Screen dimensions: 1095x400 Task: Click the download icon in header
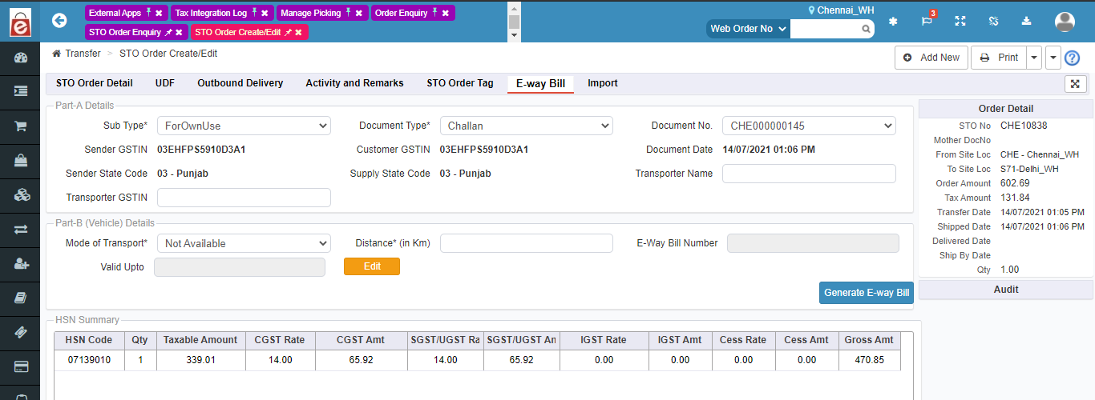[1027, 21]
